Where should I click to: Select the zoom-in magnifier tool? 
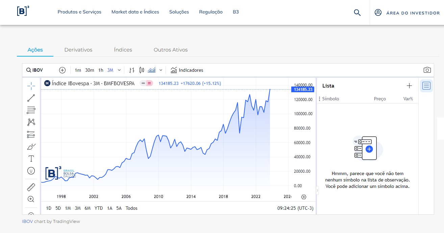point(31,199)
